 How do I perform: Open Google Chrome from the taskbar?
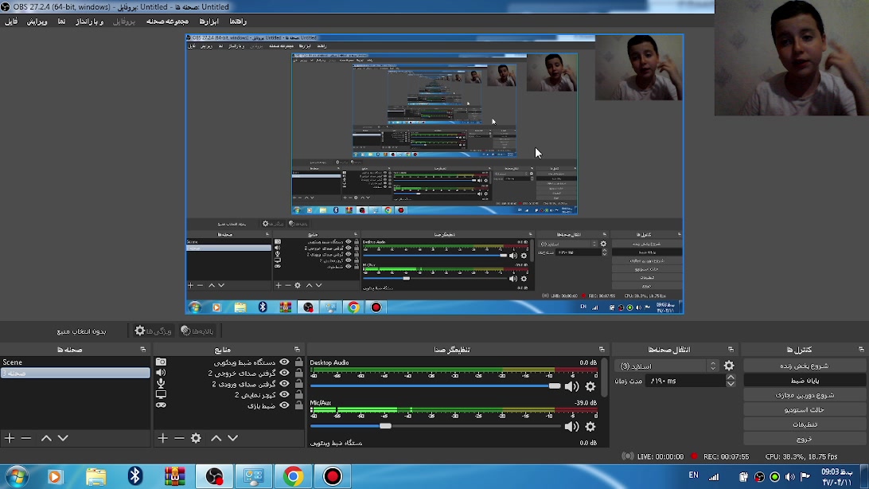[x=294, y=476]
